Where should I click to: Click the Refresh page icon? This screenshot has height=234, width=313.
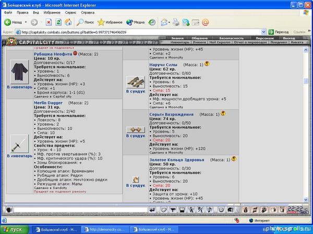click(x=58, y=22)
